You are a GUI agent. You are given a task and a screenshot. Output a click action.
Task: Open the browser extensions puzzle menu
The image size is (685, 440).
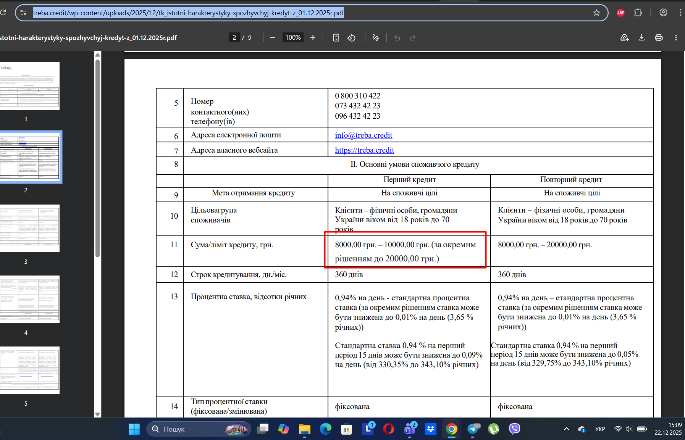pyautogui.click(x=638, y=13)
